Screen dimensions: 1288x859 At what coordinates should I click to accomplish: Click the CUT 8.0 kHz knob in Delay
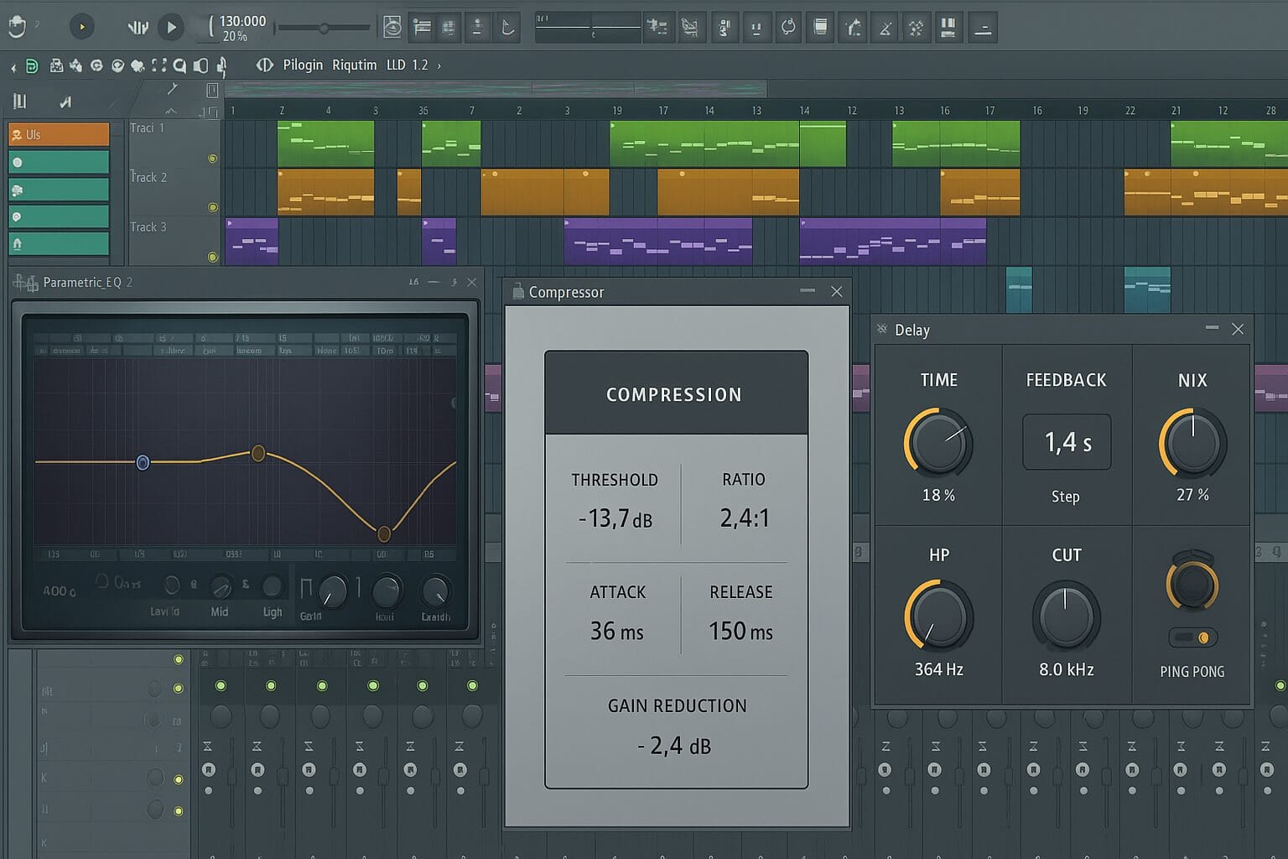(1066, 617)
